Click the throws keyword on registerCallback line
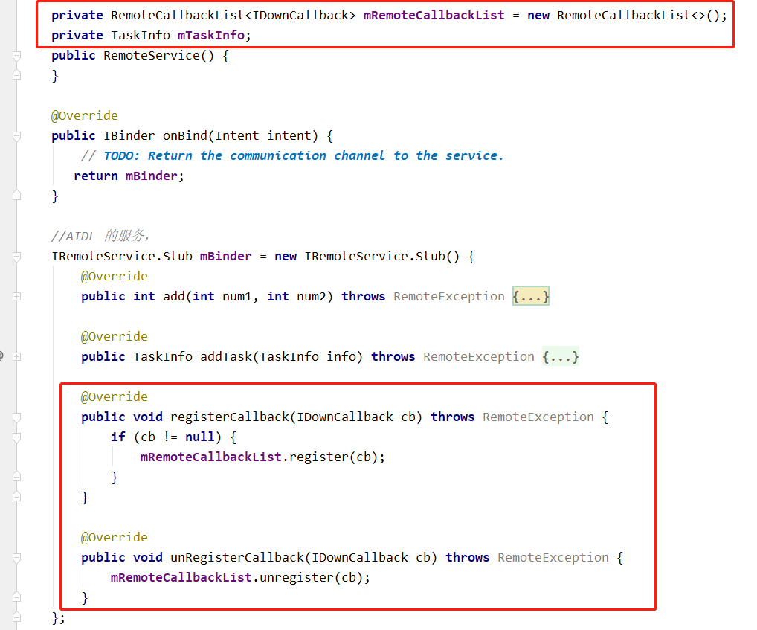The width and height of the screenshot is (757, 630). tap(452, 417)
